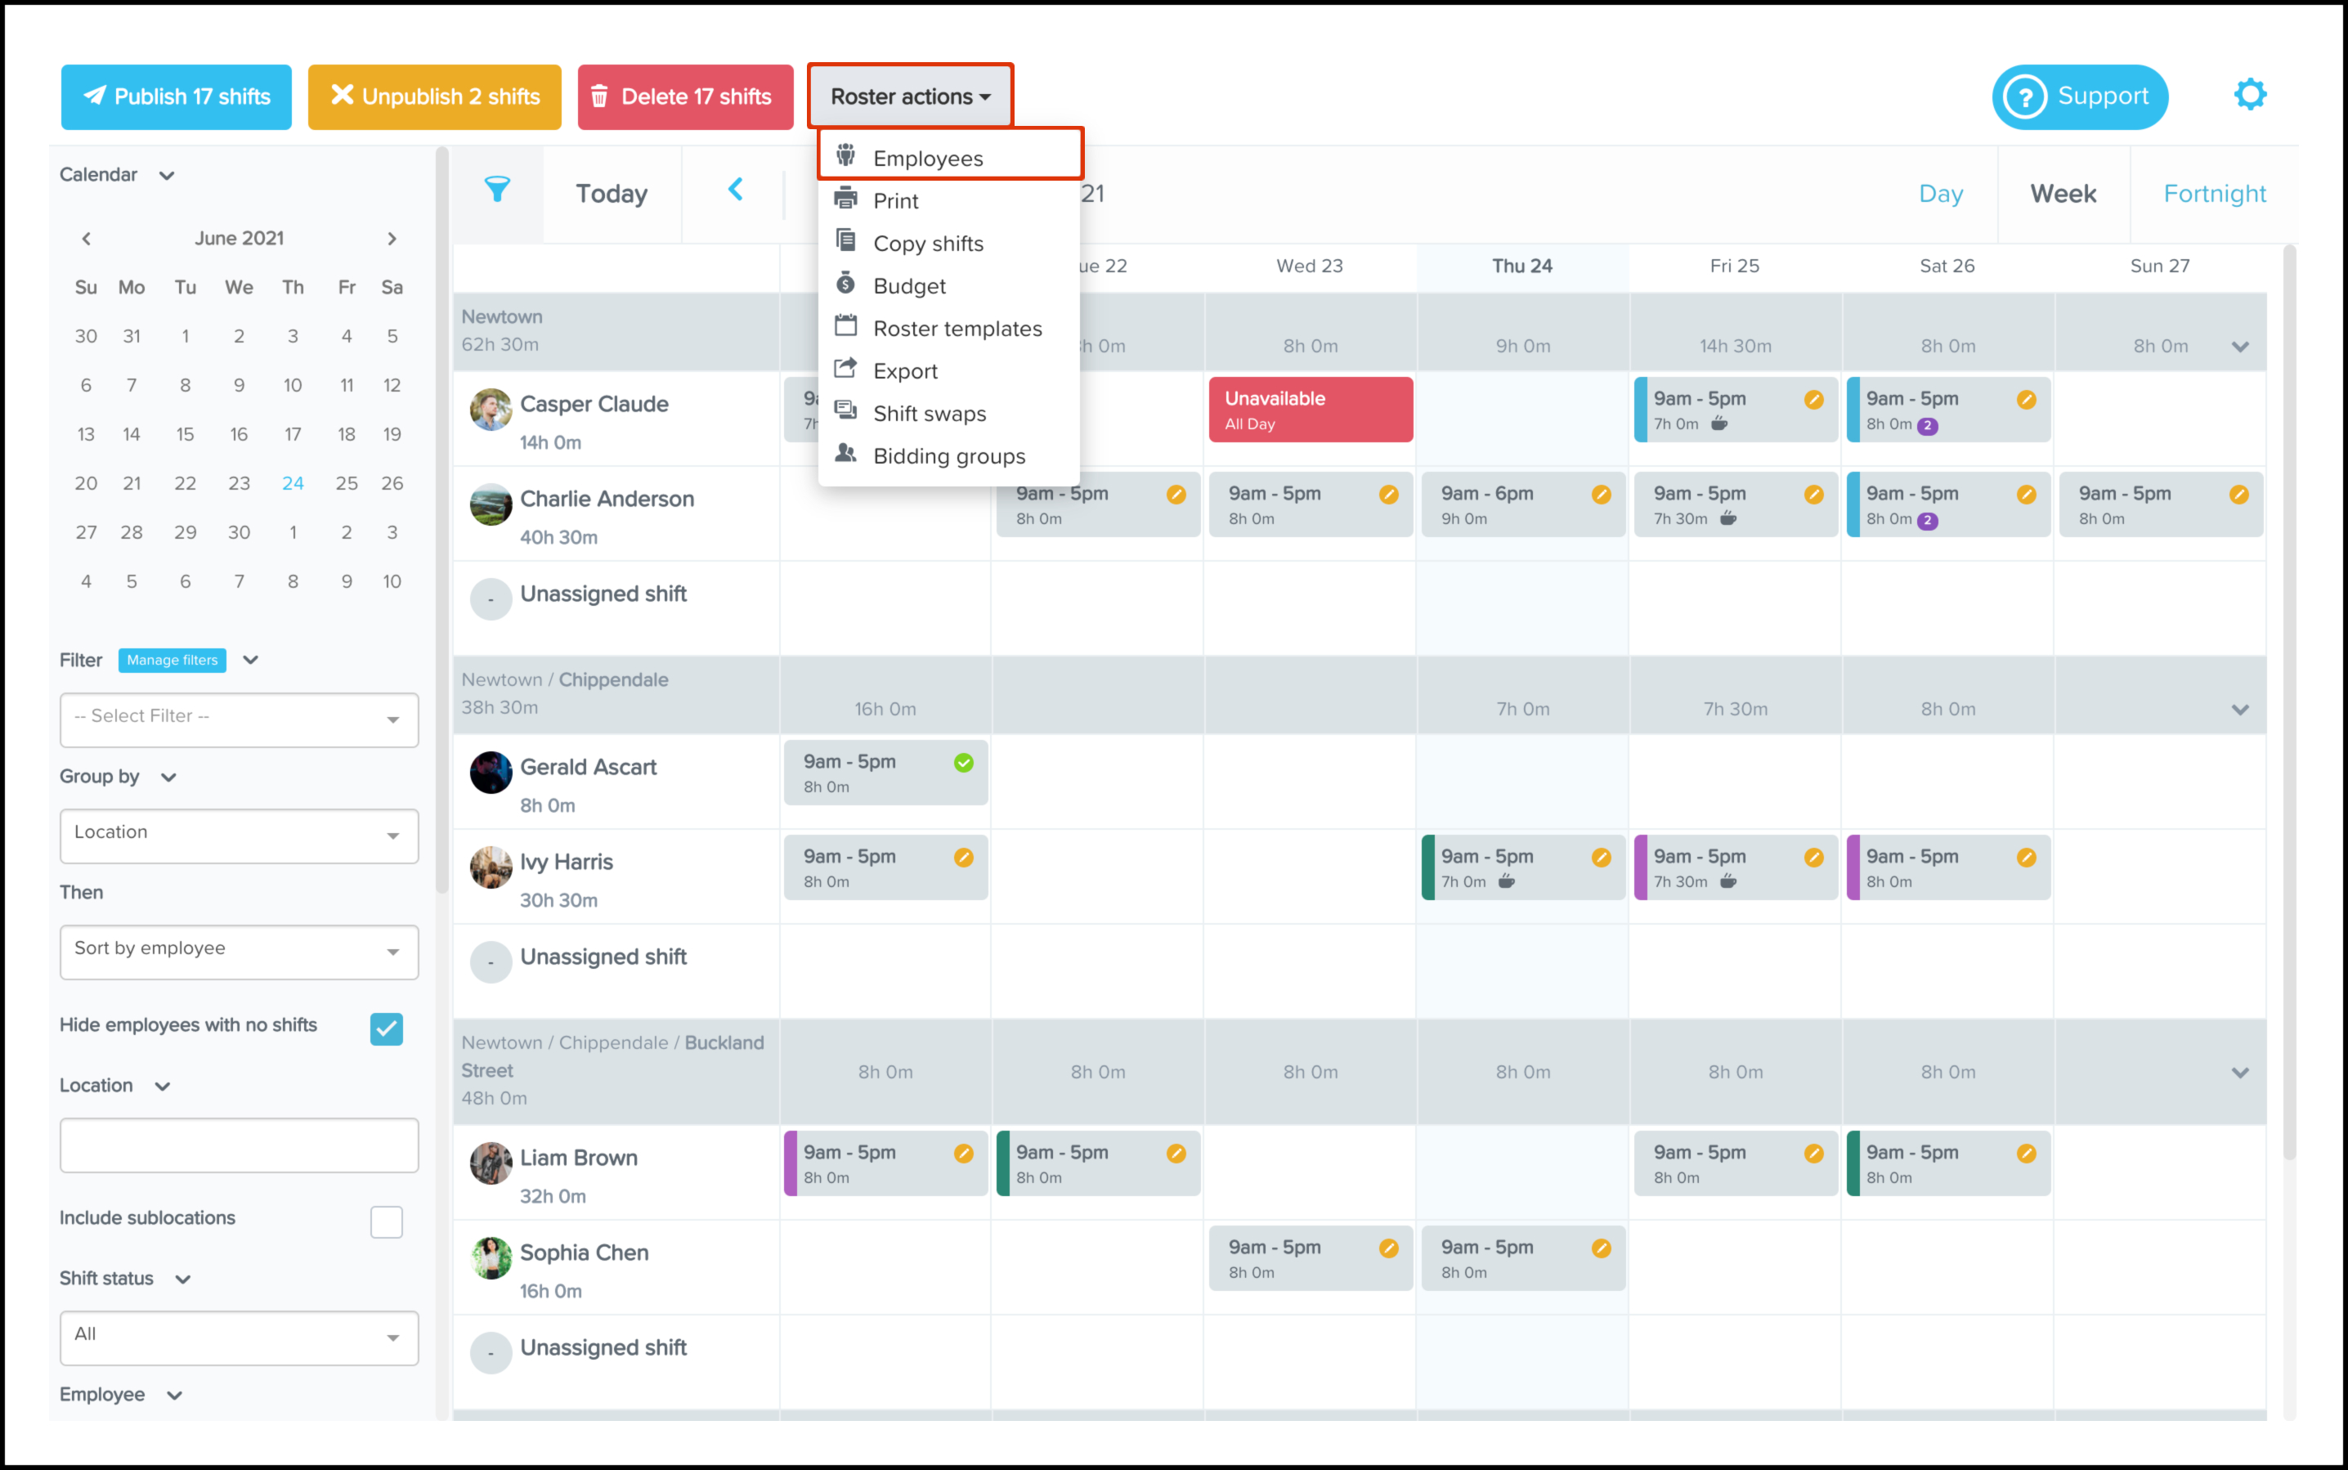Go to next month in calendar
2348x1470 pixels.
coord(392,238)
